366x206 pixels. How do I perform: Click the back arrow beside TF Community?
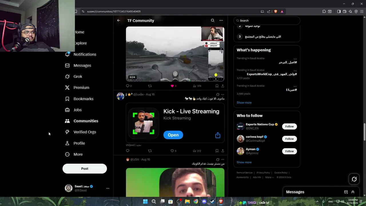pos(119,21)
